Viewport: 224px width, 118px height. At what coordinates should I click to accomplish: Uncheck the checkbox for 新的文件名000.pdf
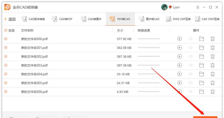click(6, 39)
